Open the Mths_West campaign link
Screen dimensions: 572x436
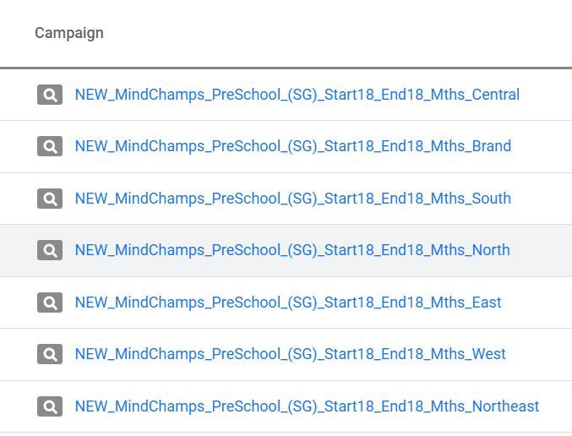[291, 354]
